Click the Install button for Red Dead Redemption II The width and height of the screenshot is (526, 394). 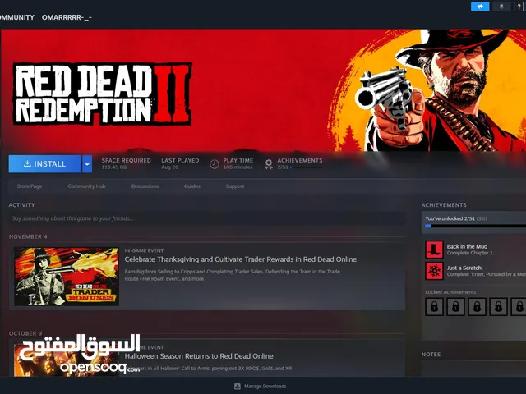pos(45,164)
